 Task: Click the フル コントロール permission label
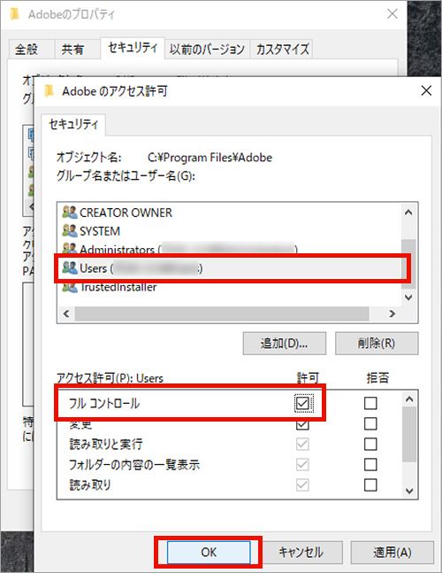pyautogui.click(x=104, y=403)
